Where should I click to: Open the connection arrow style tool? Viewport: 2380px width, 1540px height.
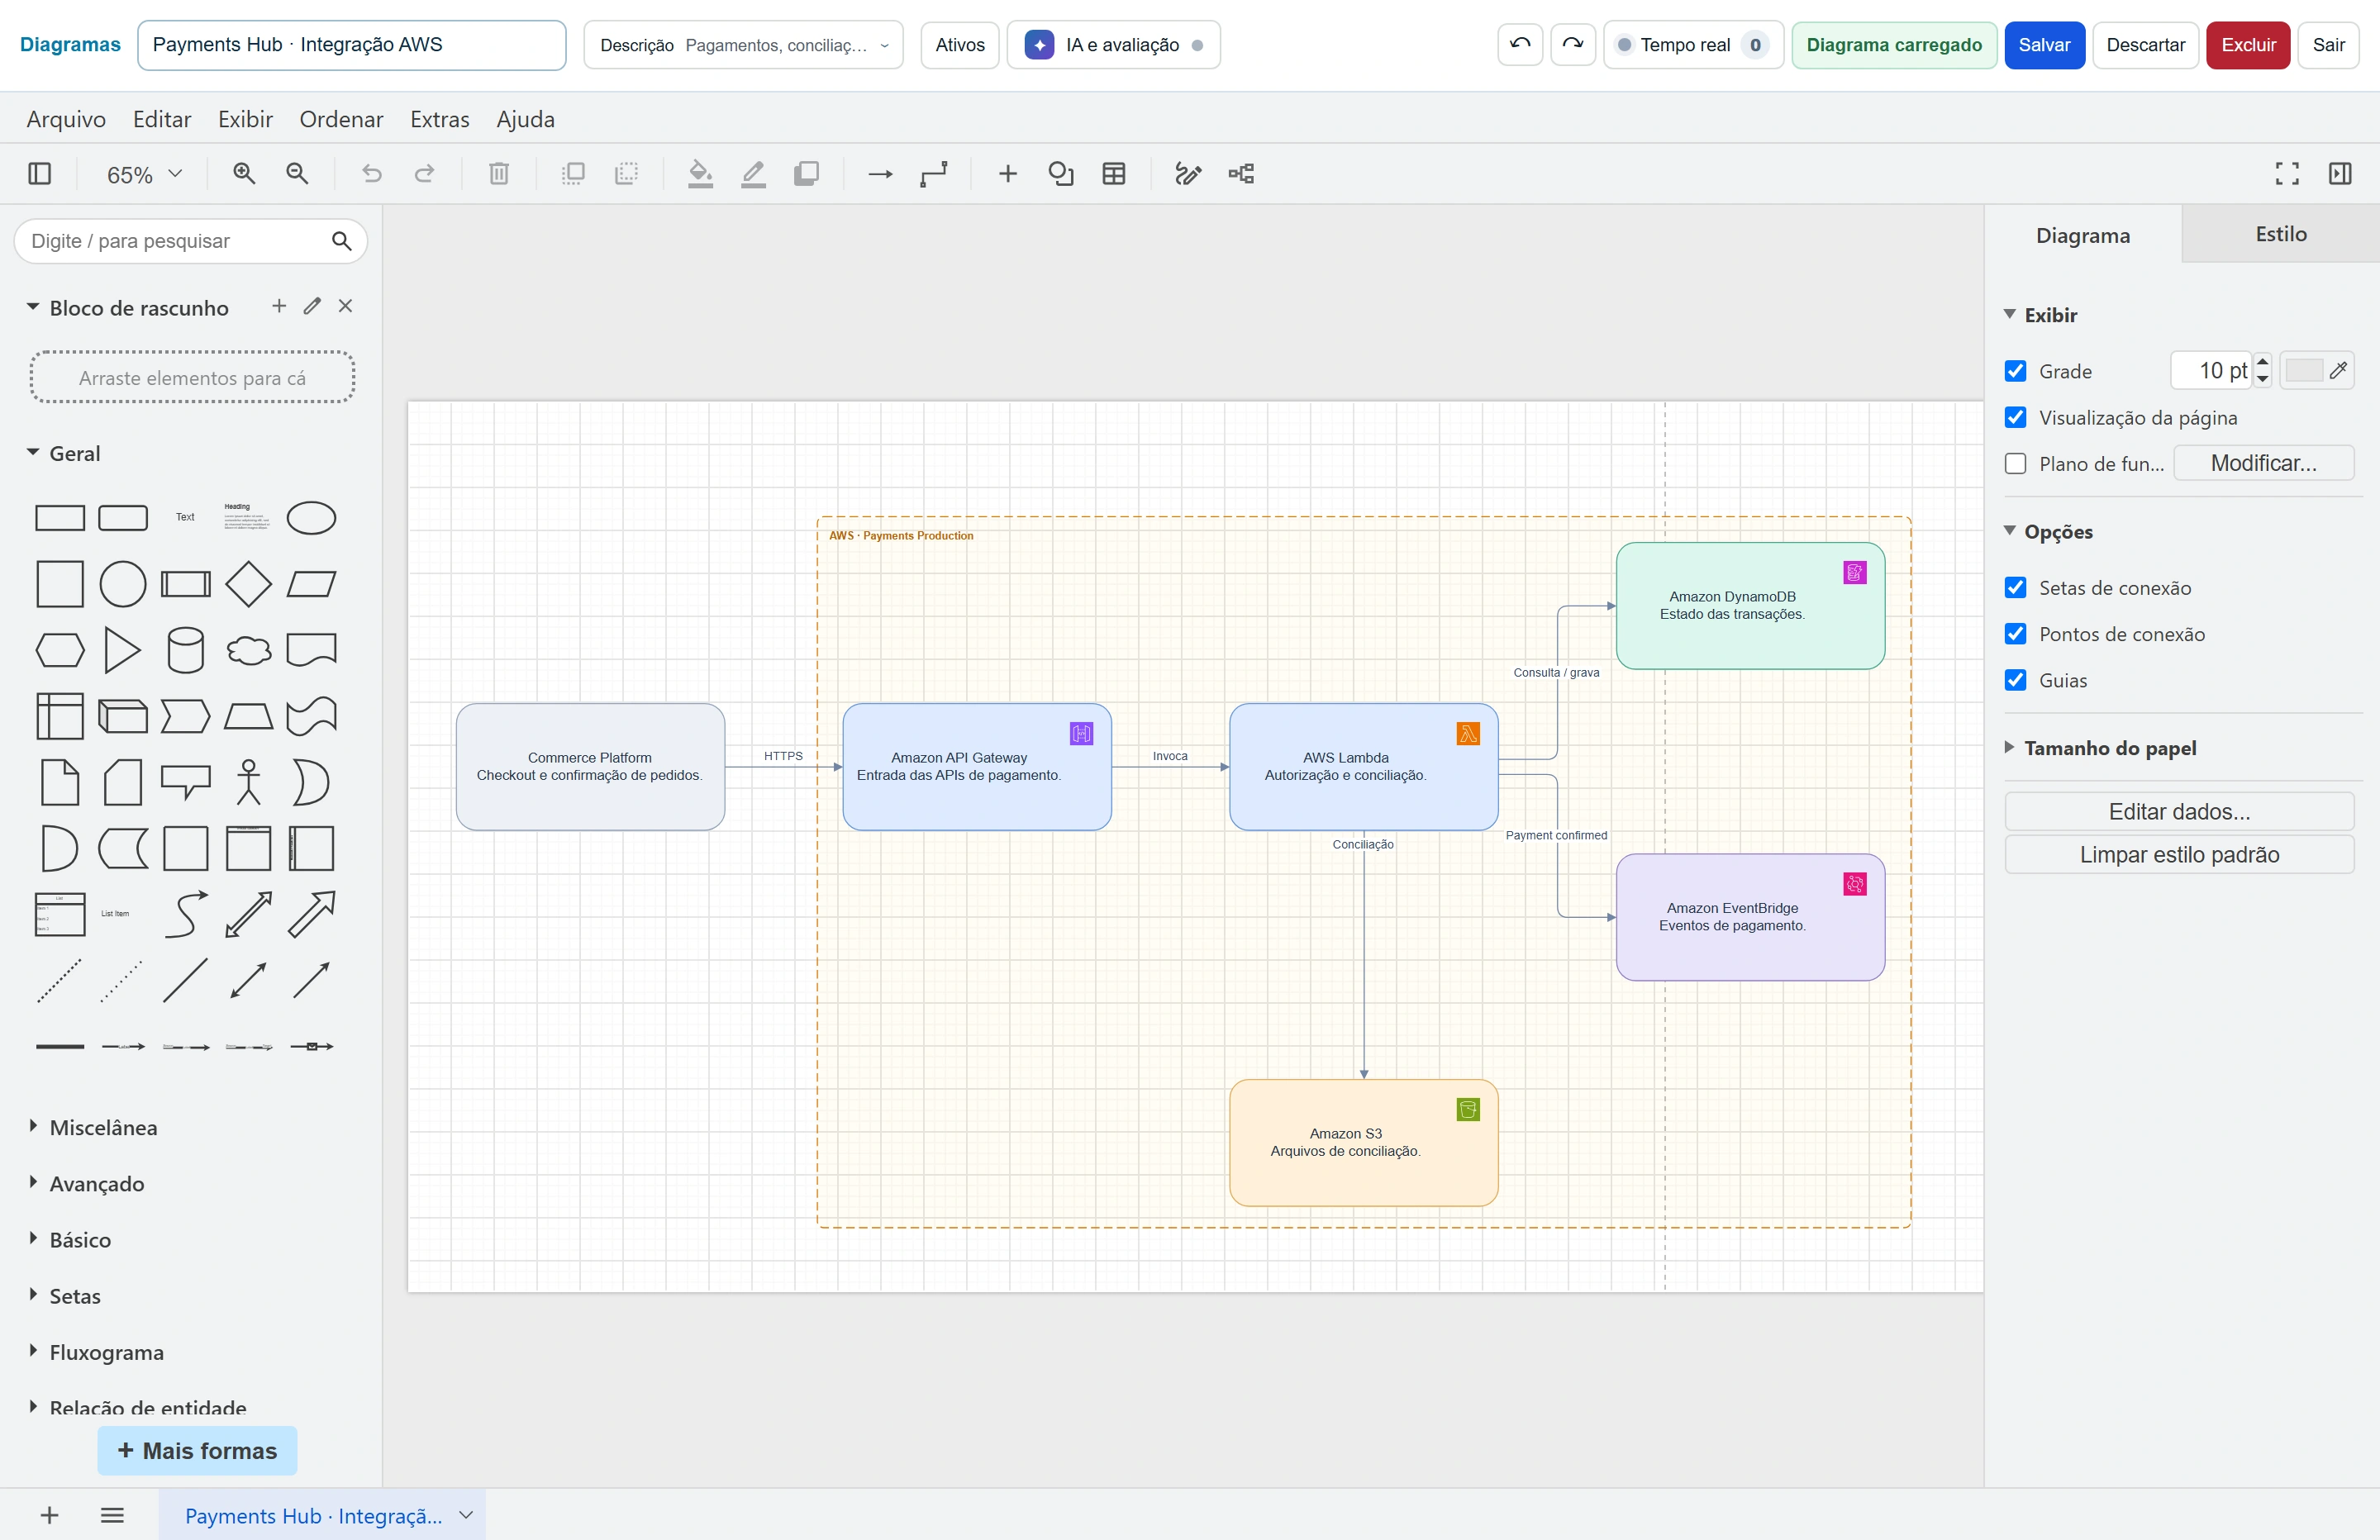pyautogui.click(x=881, y=174)
